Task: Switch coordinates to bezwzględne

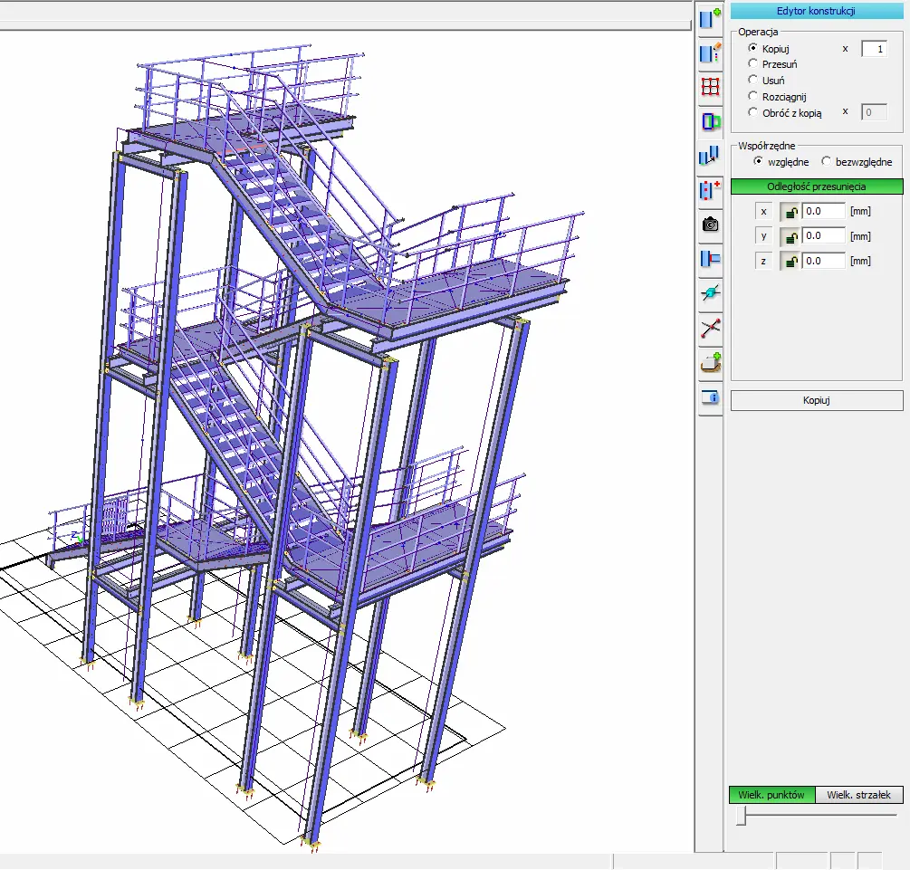Action: 827,162
